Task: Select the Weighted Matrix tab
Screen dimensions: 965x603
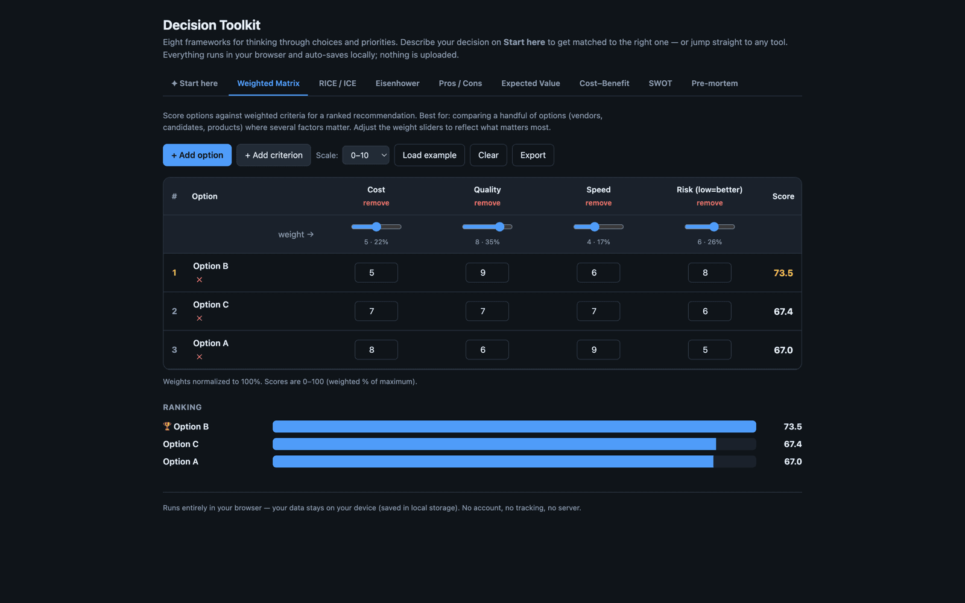Action: coord(268,83)
